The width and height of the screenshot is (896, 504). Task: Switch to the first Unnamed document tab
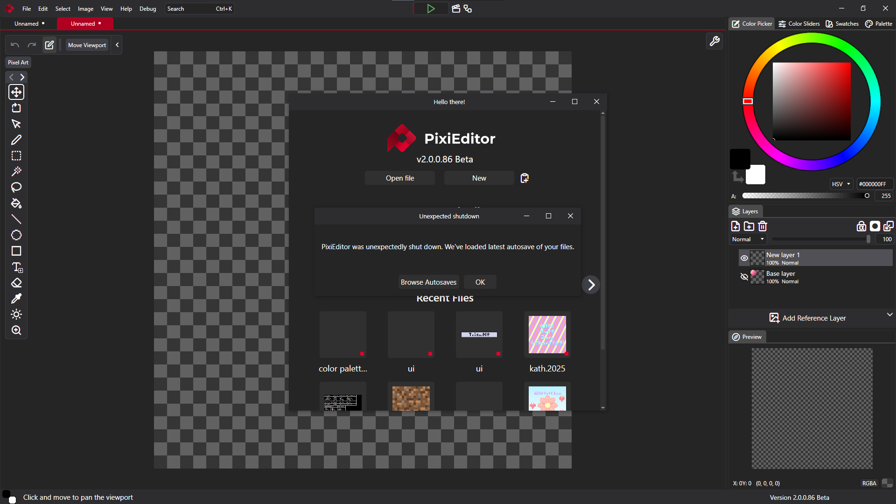click(29, 24)
